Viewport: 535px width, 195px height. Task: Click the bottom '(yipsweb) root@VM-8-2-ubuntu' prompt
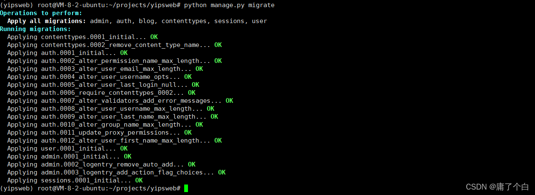90,188
